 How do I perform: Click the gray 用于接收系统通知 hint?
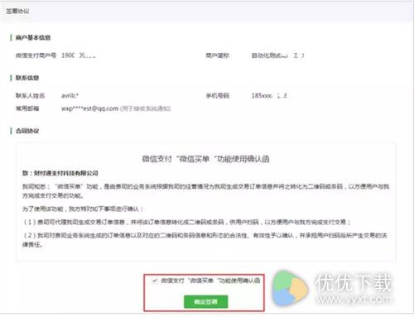tap(145, 108)
